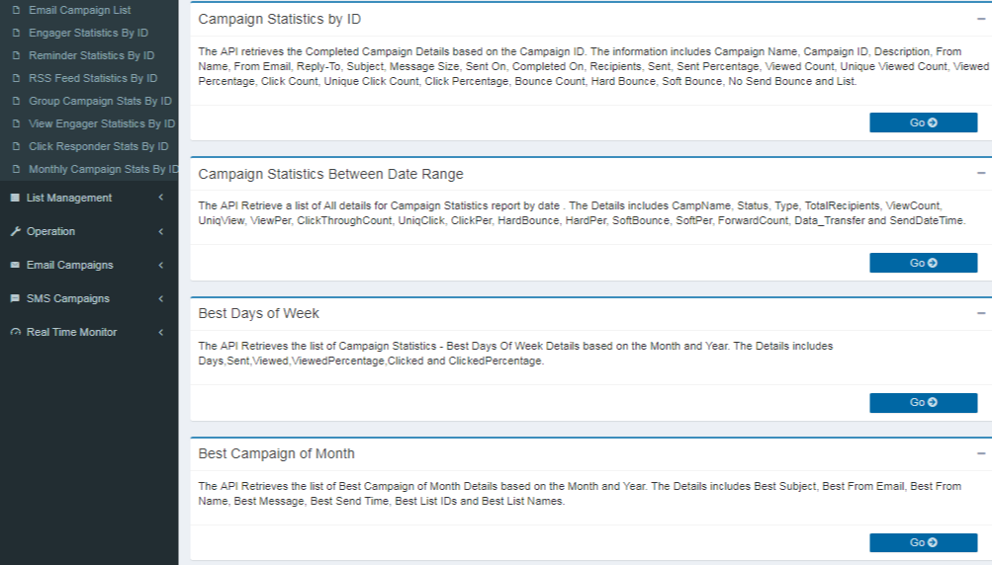Expand the Email Campaigns submenu chevron
The width and height of the screenshot is (992, 565).
pyautogui.click(x=160, y=265)
